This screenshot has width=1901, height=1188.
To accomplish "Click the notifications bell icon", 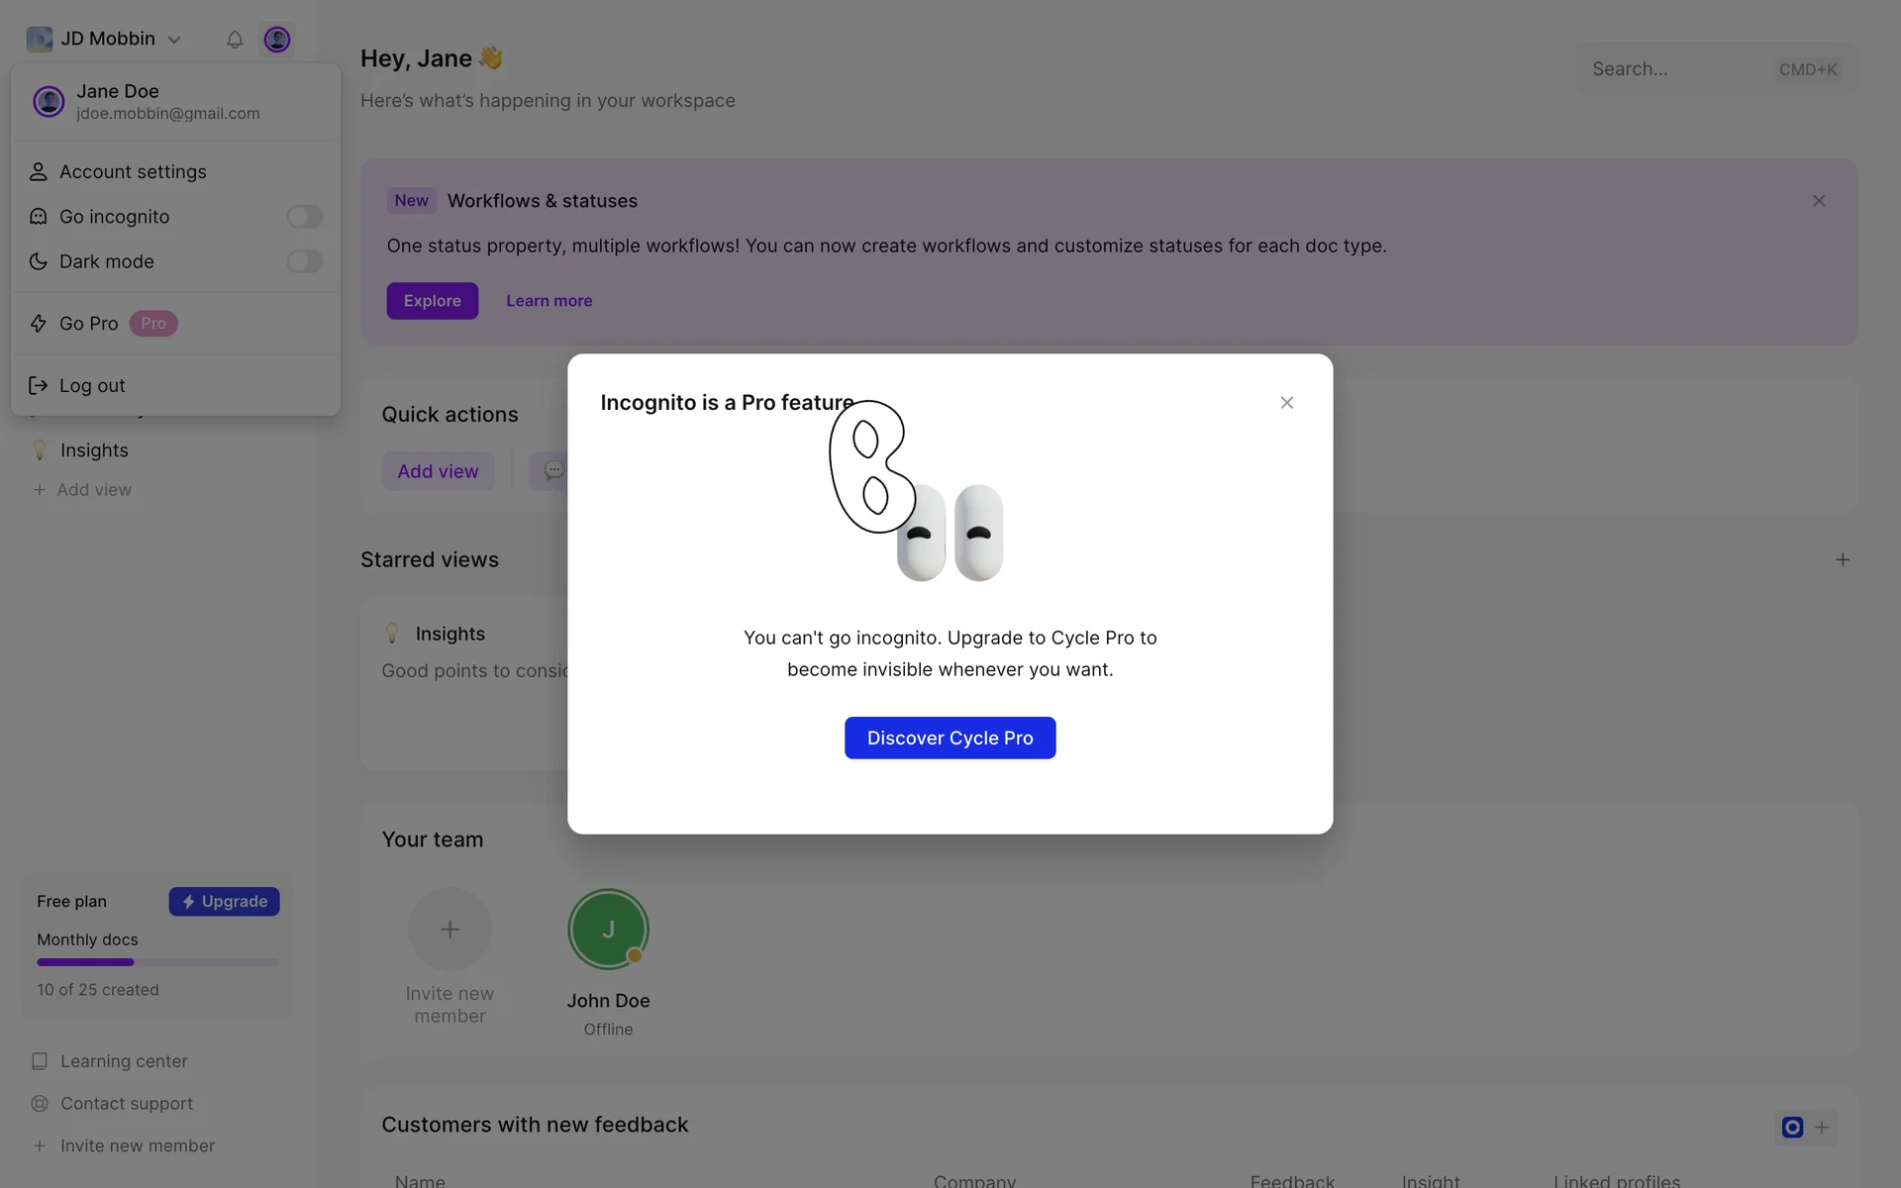I will (235, 40).
